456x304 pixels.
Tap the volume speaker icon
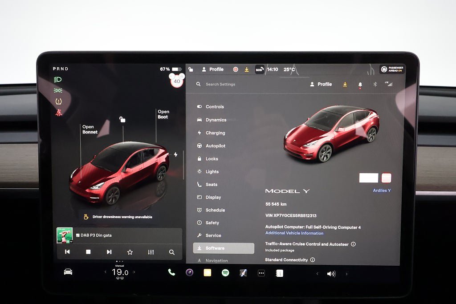[331, 274]
